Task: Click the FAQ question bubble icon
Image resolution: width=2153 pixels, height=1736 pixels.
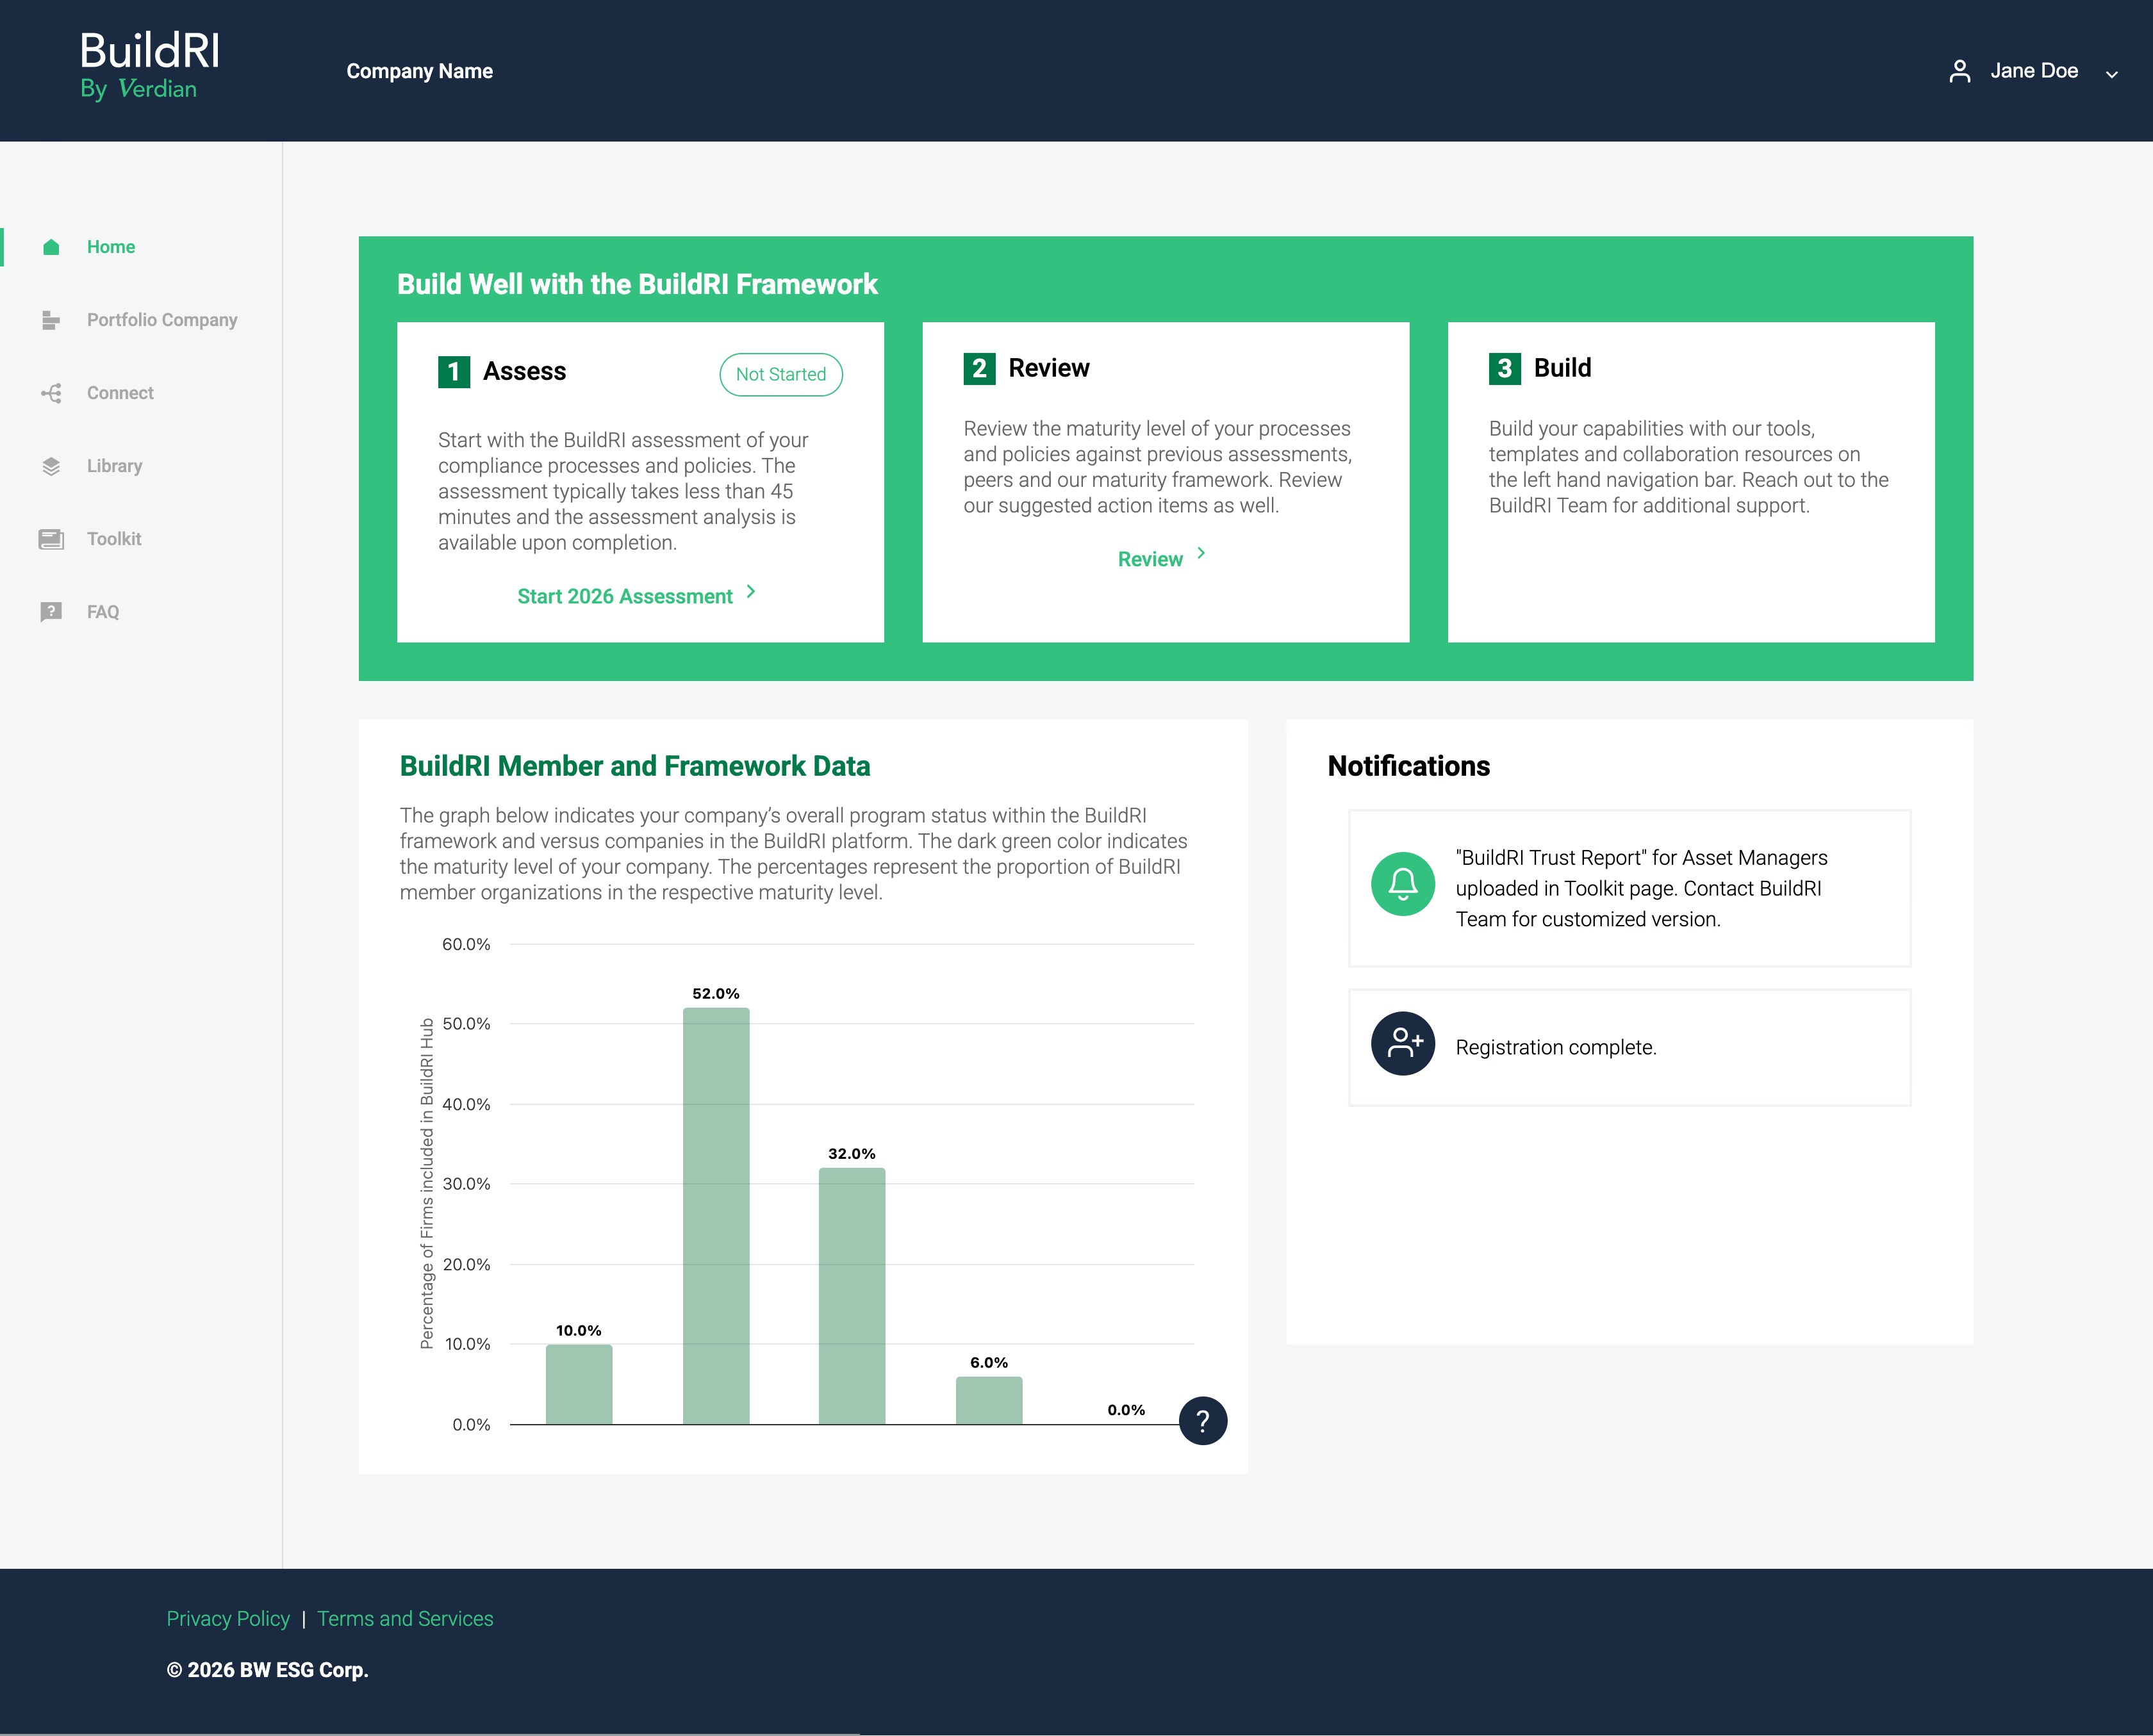Action: (x=51, y=612)
